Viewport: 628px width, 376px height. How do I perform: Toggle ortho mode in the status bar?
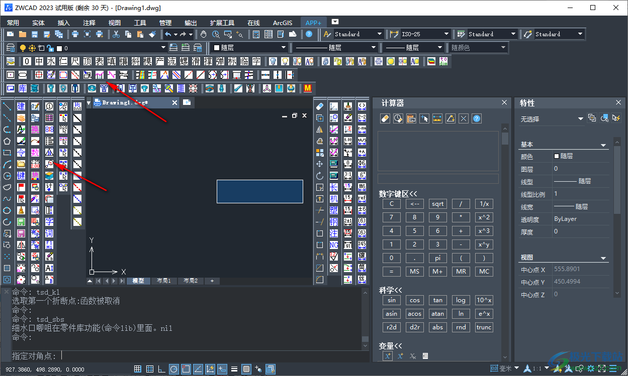[x=161, y=369]
